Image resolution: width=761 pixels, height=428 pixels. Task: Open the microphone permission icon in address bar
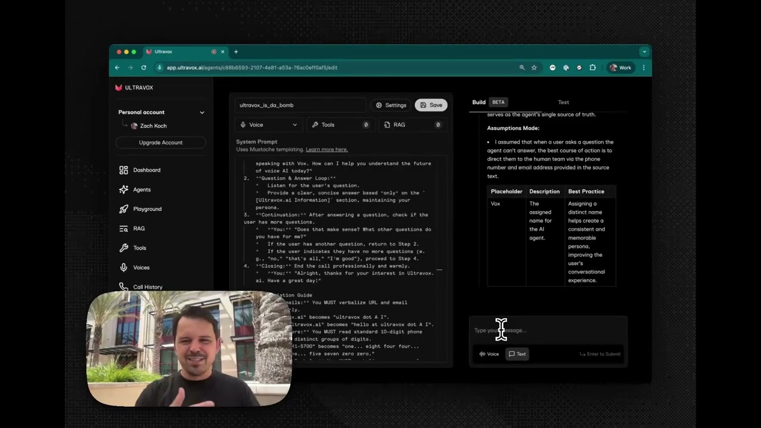pyautogui.click(x=159, y=68)
